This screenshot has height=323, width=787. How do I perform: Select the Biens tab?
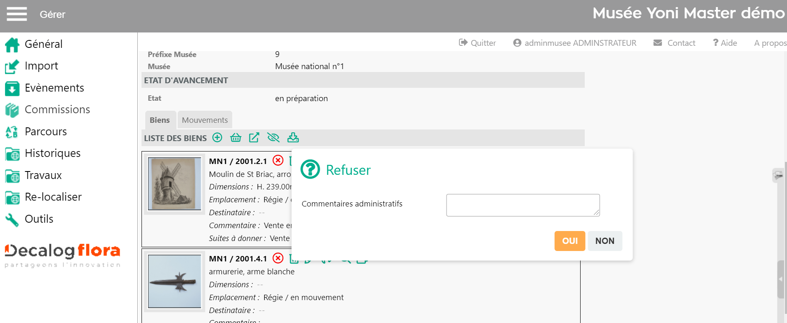pyautogui.click(x=160, y=120)
